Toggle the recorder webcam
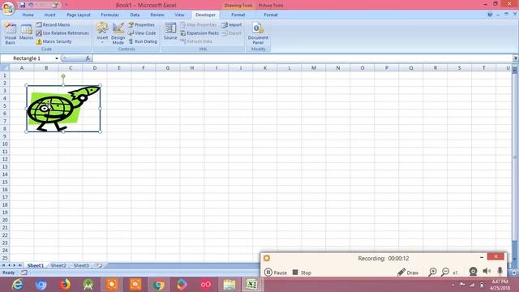Viewport: 519px width, 292px height. coord(473,272)
